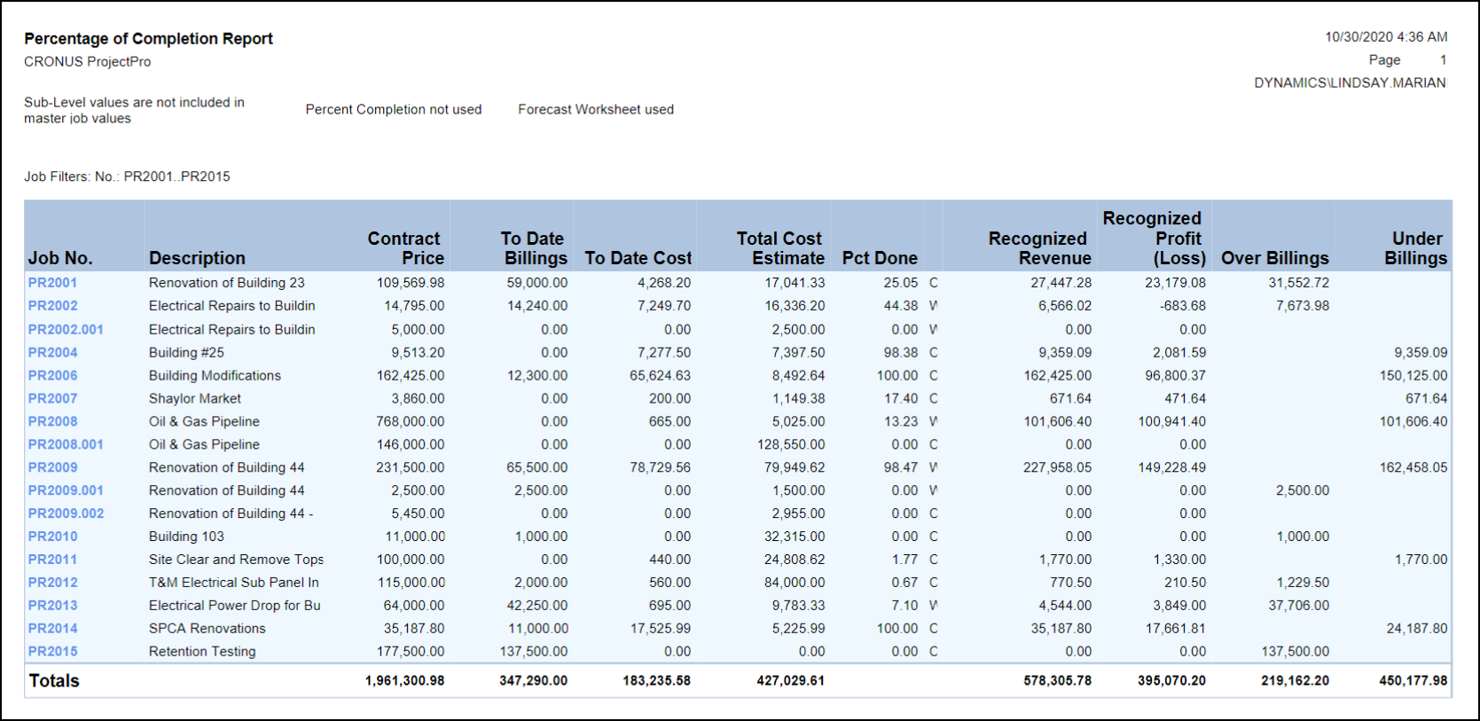The image size is (1480, 721).
Task: Select the Over Billings total value
Action: [x=1295, y=681]
